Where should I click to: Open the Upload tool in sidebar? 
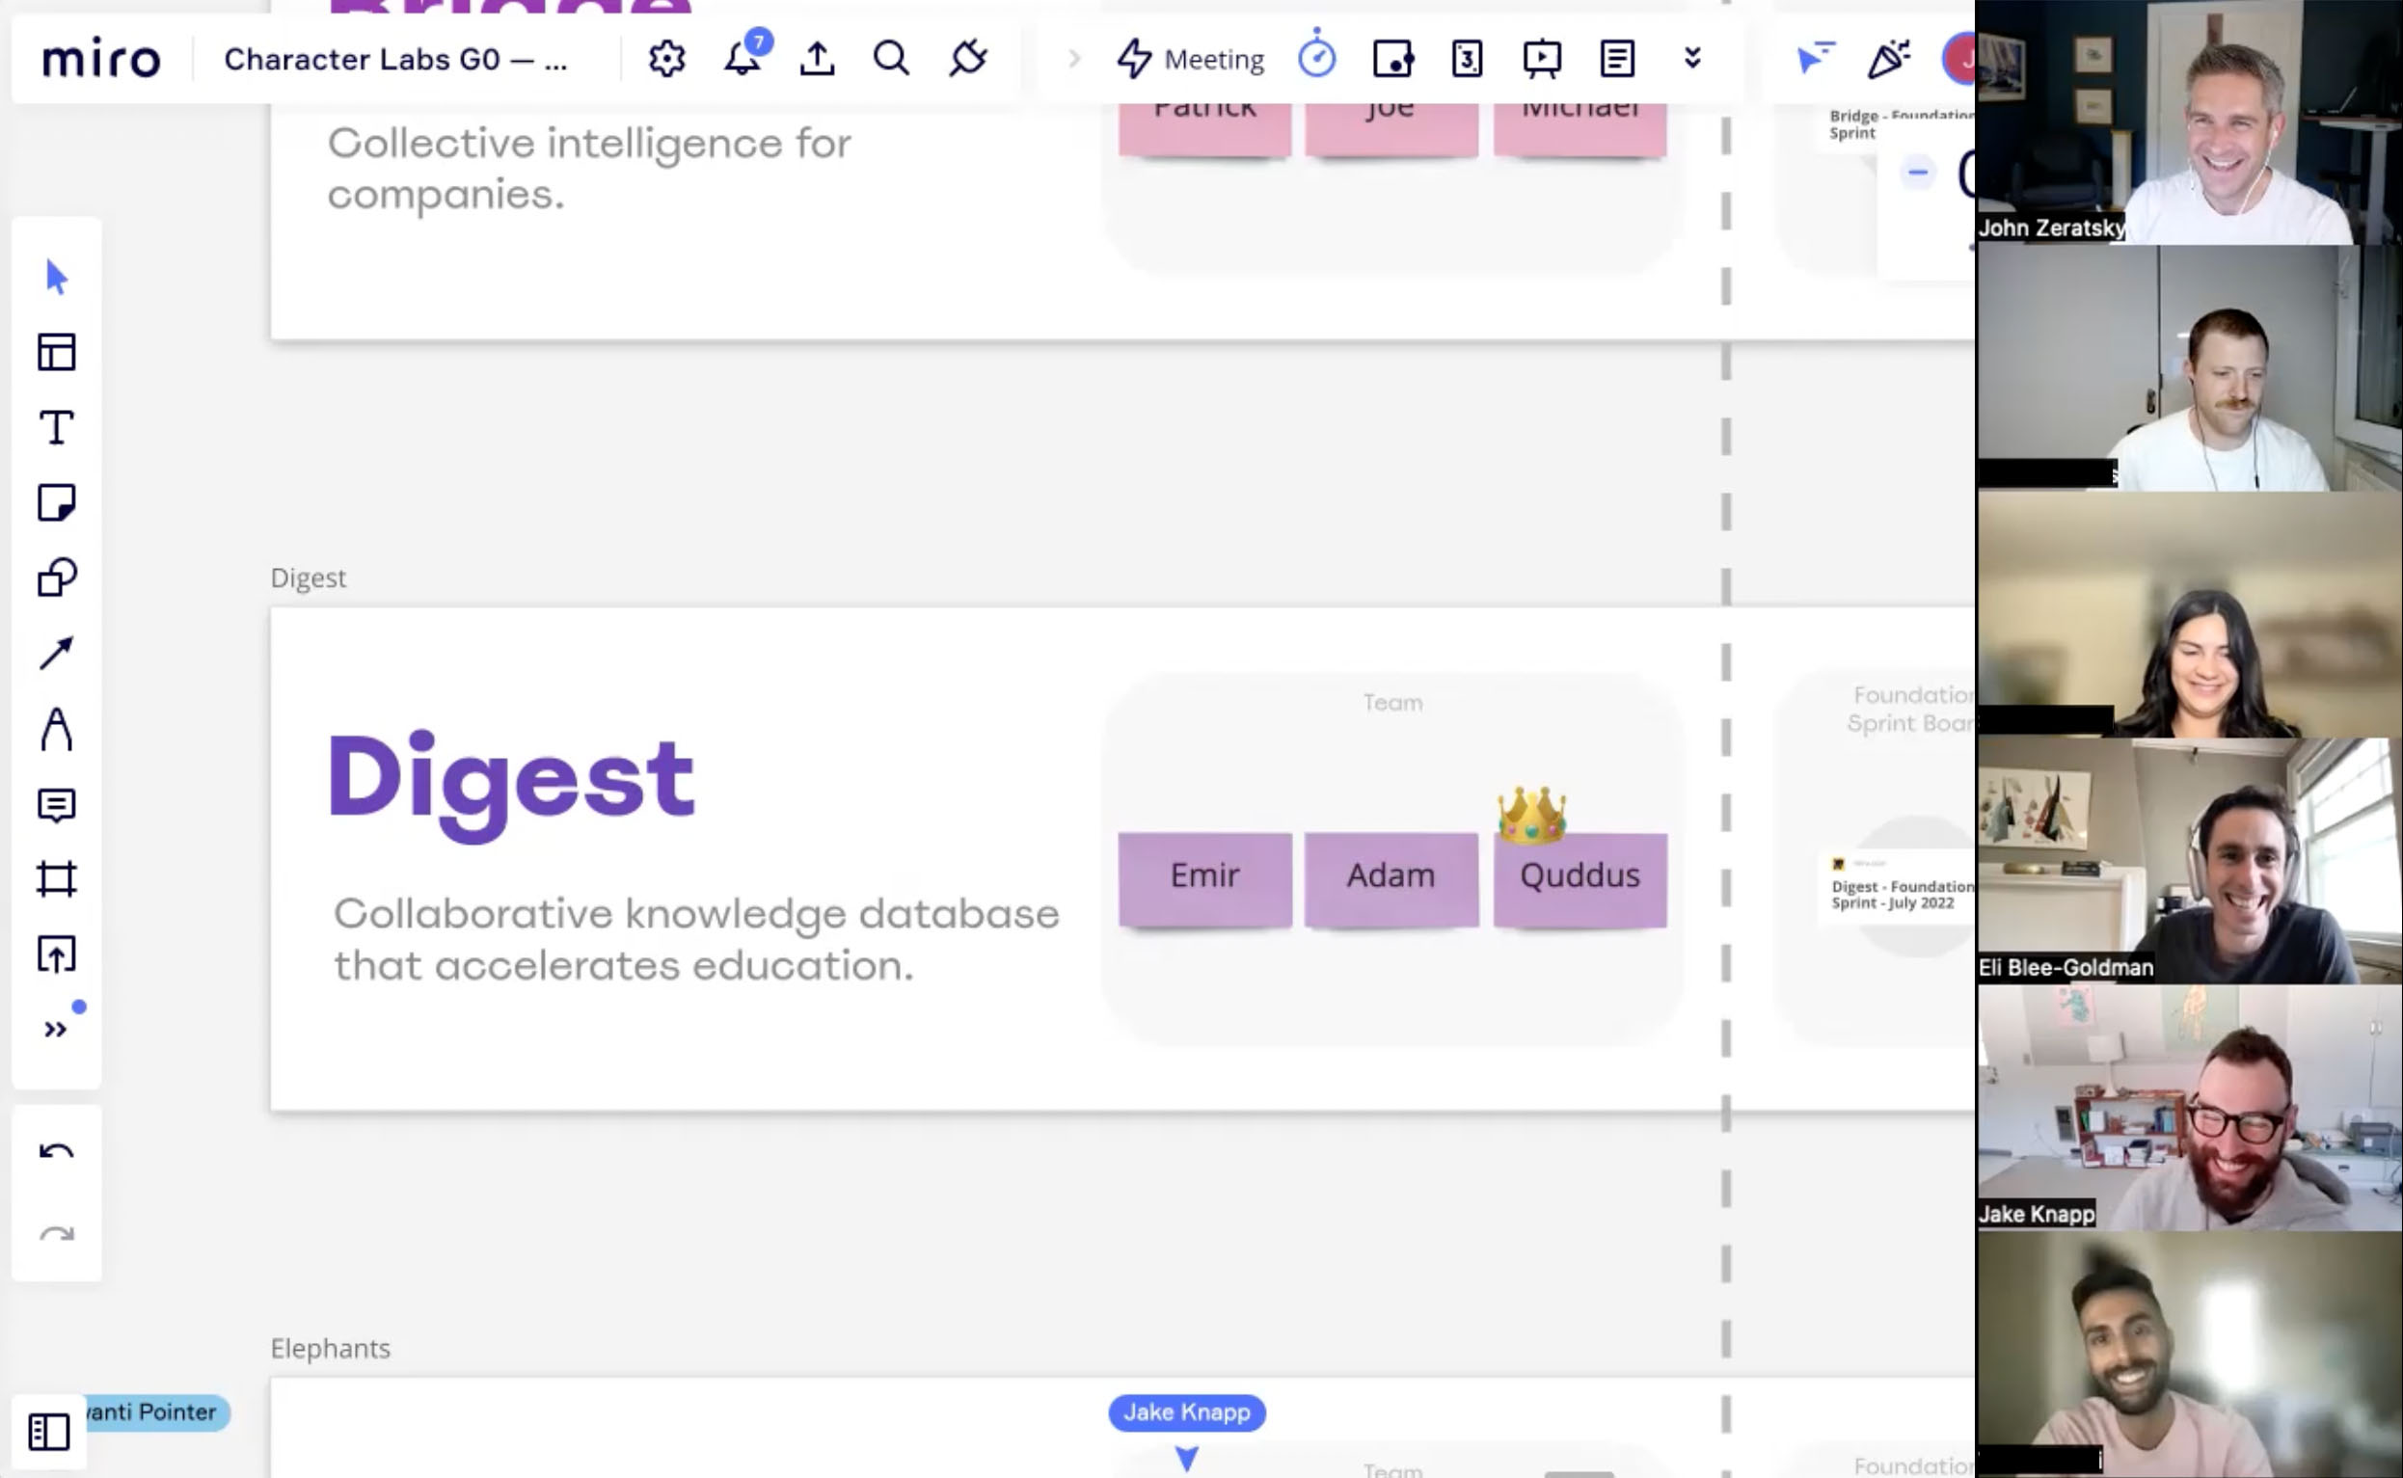[57, 954]
